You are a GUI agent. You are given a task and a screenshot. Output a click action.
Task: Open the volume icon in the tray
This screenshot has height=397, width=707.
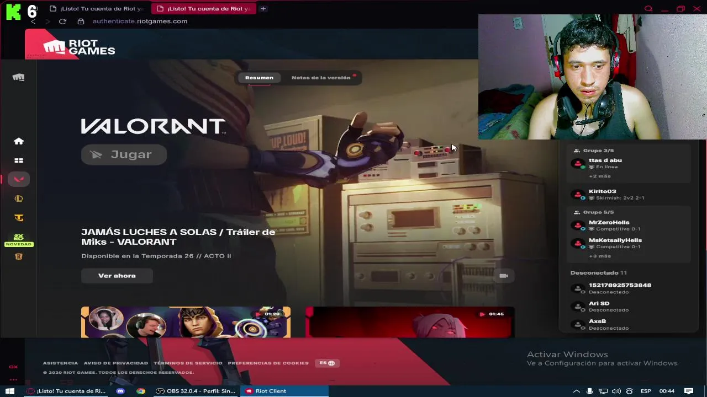616,391
